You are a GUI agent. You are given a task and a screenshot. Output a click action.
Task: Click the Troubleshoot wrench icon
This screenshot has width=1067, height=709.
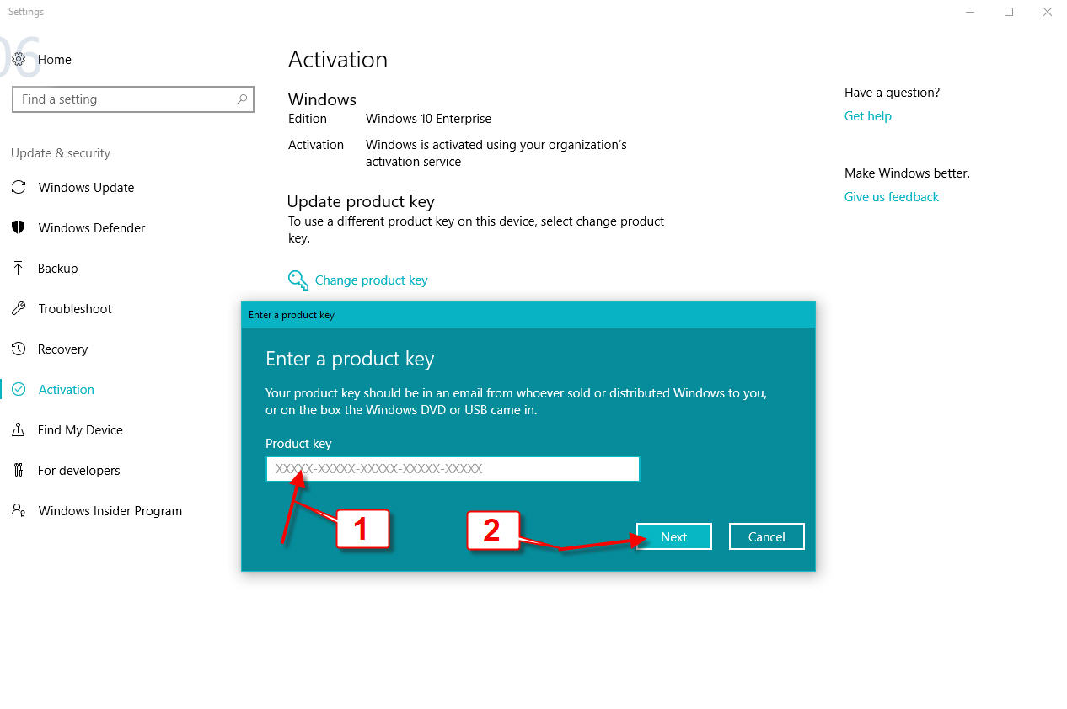click(19, 309)
